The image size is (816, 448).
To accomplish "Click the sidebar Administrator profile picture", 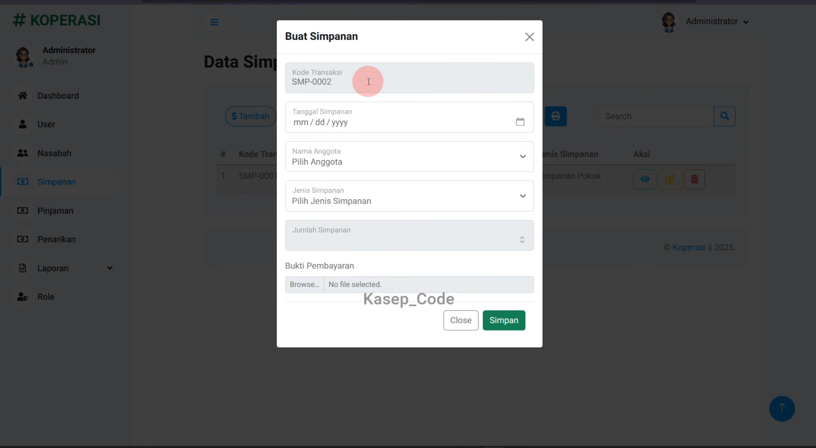I will [x=24, y=57].
